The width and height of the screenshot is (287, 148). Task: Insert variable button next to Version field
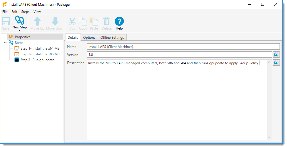pos(276,54)
